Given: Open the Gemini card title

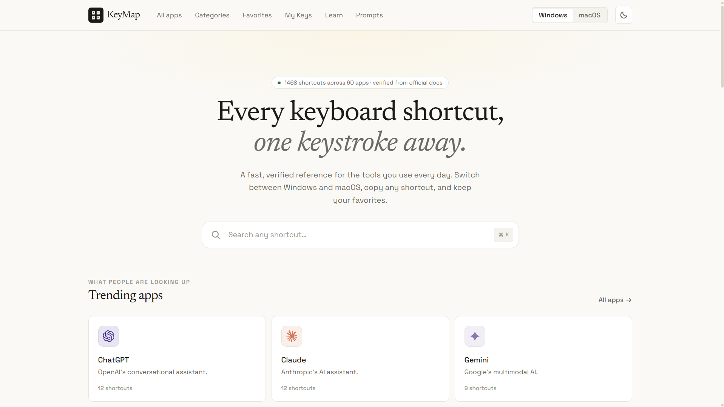Looking at the screenshot, I should click(477, 360).
